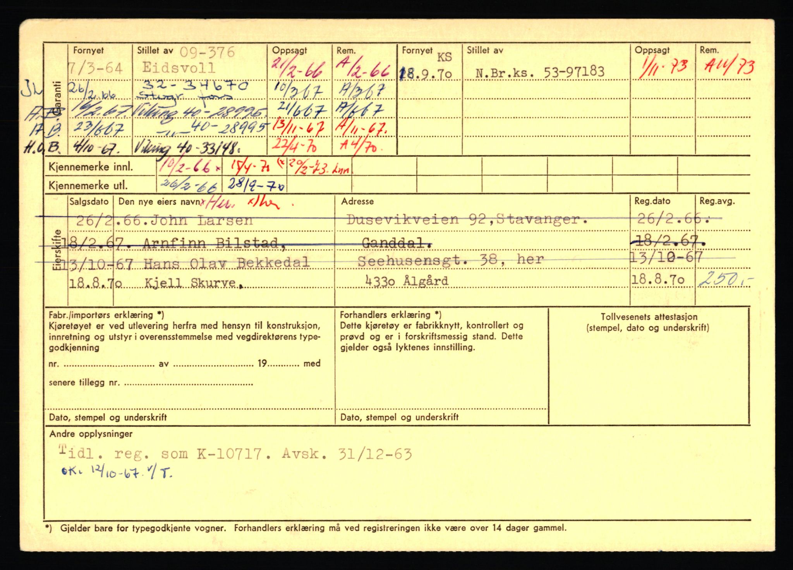Image resolution: width=793 pixels, height=570 pixels.
Task: Click the 'Kjennemerke innl.' label
Action: pos(91,167)
